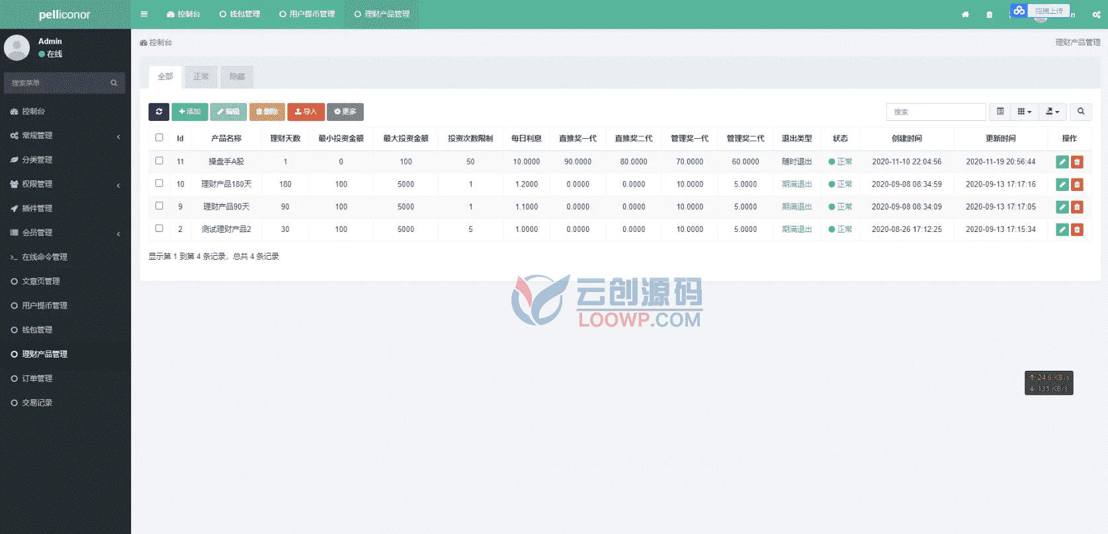Open 交易记录 in the sidebar
This screenshot has height=534, width=1108.
65,402
